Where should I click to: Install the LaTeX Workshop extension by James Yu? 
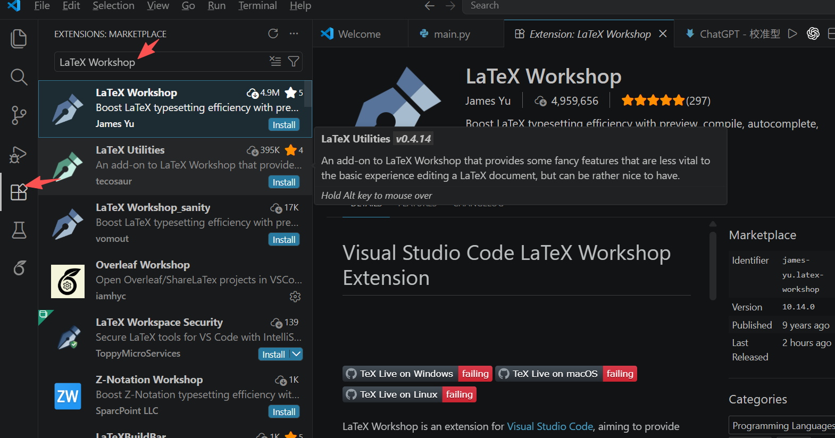click(x=284, y=125)
